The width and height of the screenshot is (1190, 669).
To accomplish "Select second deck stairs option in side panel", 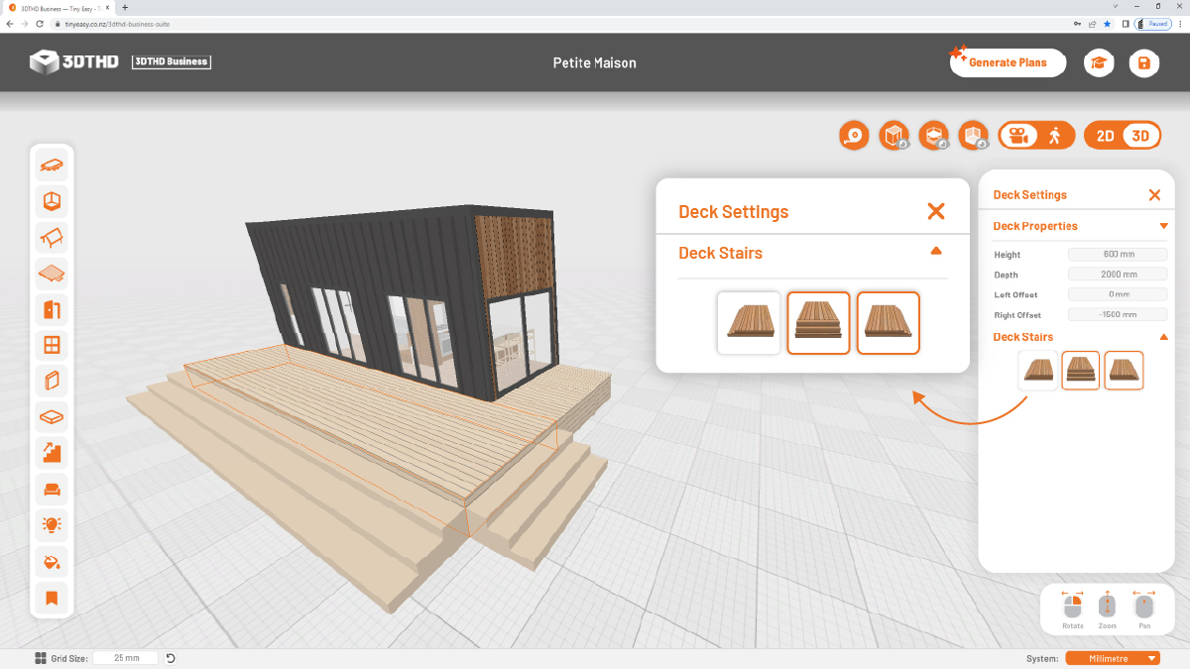I will tap(1081, 371).
